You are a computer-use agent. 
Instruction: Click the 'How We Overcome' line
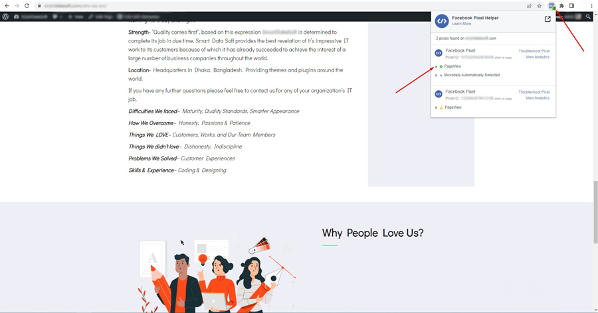point(189,123)
